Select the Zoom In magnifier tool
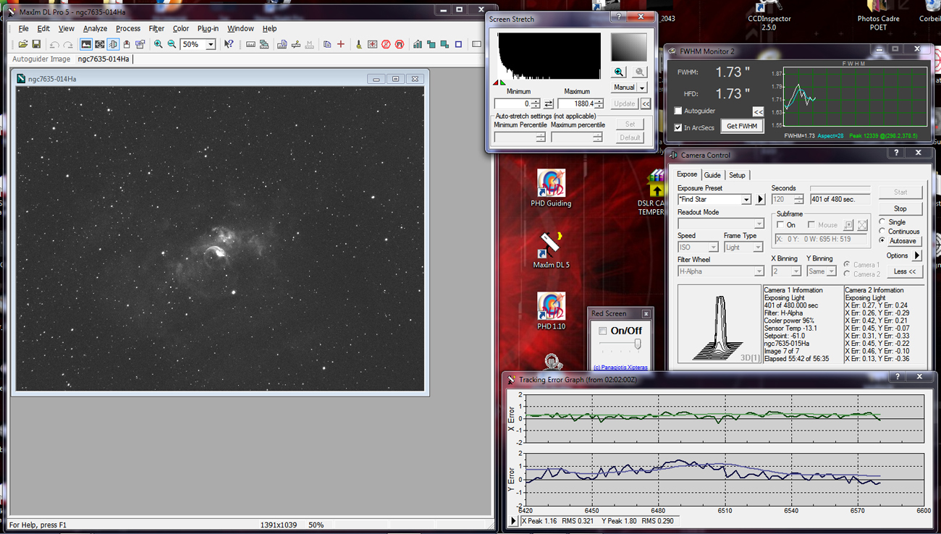Screen dimensions: 941x534 click(159, 44)
